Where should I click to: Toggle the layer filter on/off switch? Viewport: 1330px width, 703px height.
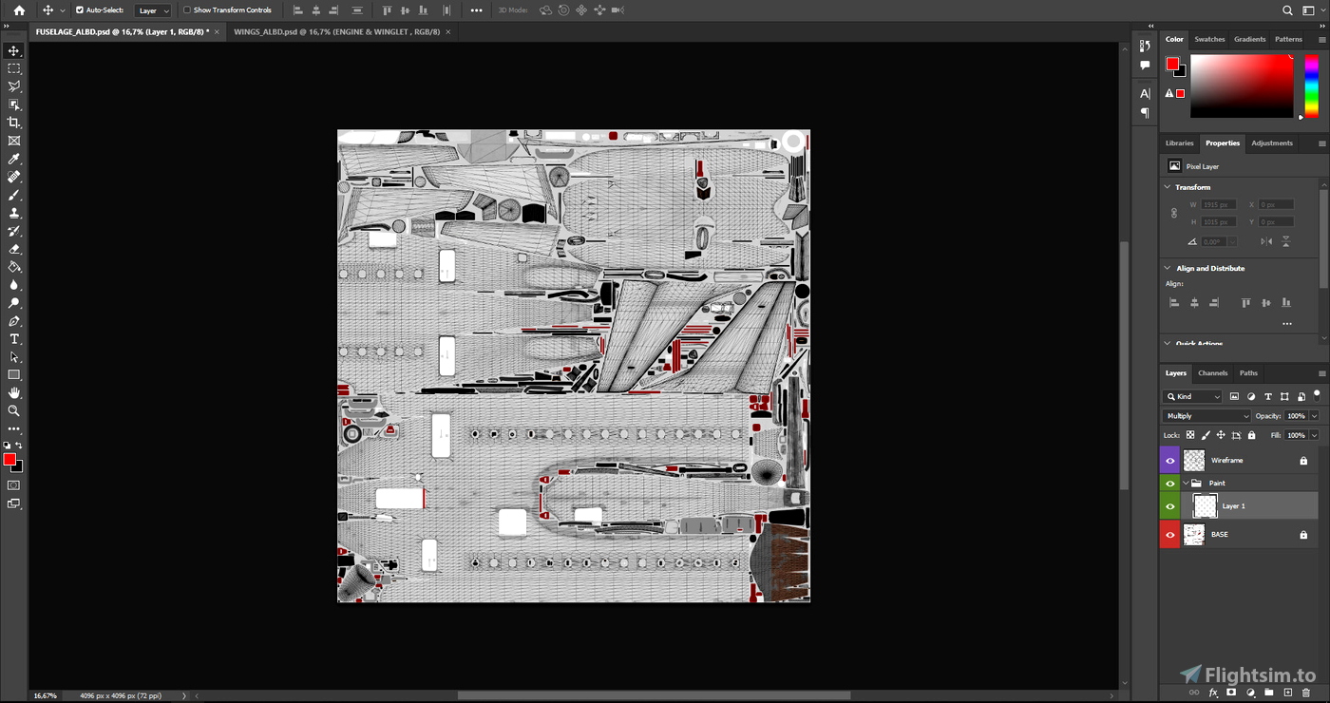click(1317, 394)
